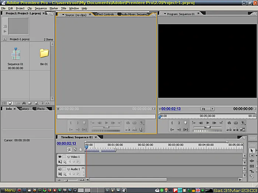Select the Ripple Edit tool
Image resolution: width=258 pixels, height=193 pixels.
tap(252, 161)
